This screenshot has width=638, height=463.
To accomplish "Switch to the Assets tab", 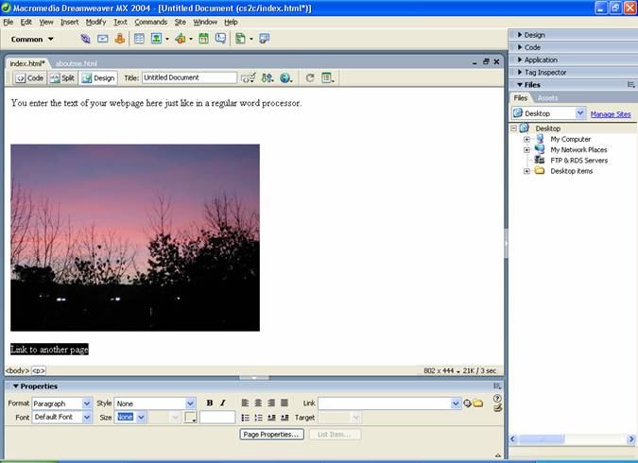I will point(547,98).
